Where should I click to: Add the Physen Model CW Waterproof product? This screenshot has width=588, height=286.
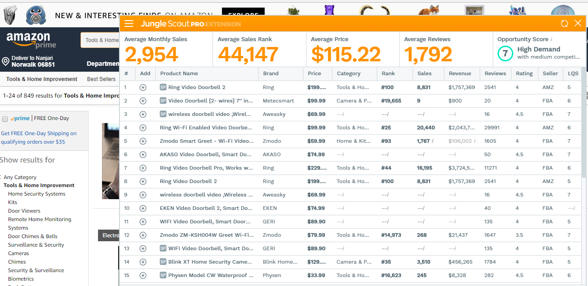[x=143, y=275]
